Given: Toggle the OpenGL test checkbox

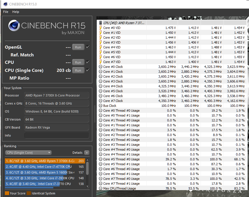Looking at the screenshot, I should pyautogui.click(x=88, y=47).
